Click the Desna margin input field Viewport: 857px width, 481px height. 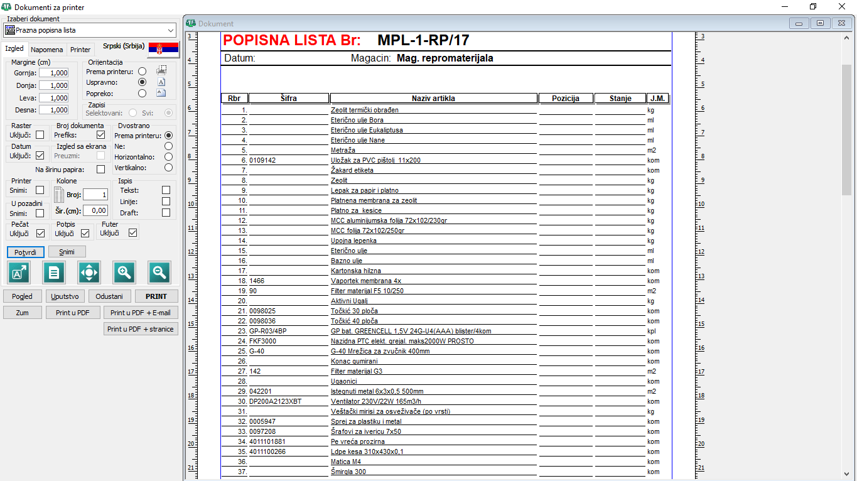pyautogui.click(x=54, y=110)
